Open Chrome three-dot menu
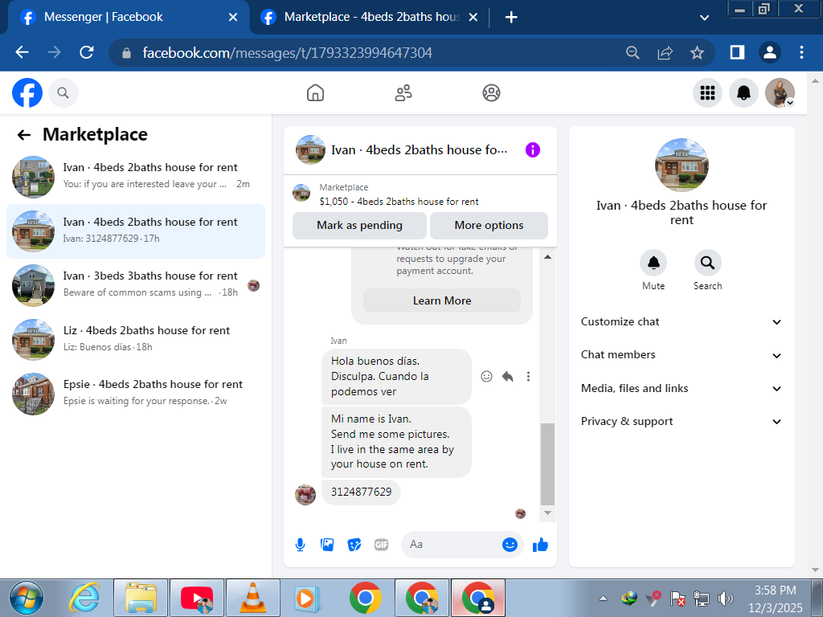The width and height of the screenshot is (823, 617). (x=801, y=52)
